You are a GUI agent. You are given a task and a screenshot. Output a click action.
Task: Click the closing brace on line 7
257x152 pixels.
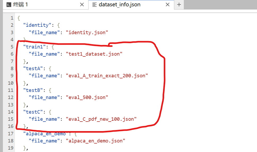tap(25, 61)
